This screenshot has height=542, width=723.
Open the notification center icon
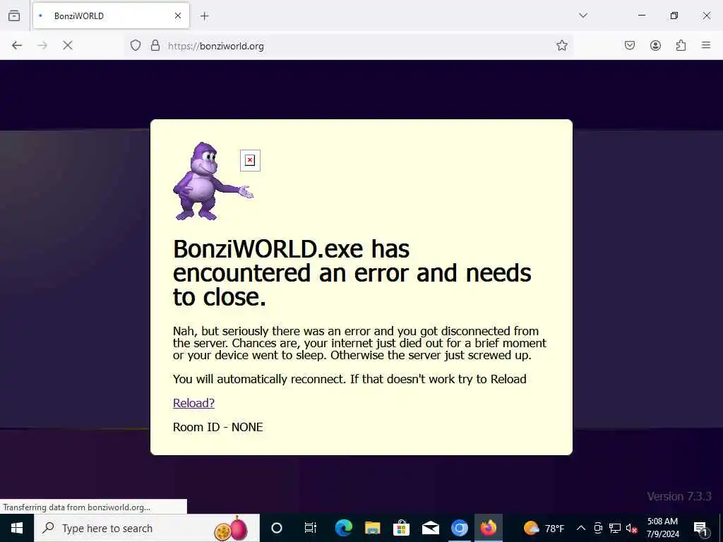700,529
